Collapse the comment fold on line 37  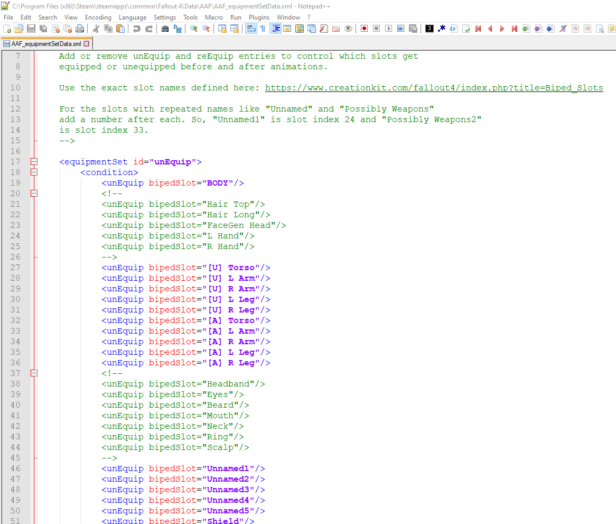pos(34,373)
